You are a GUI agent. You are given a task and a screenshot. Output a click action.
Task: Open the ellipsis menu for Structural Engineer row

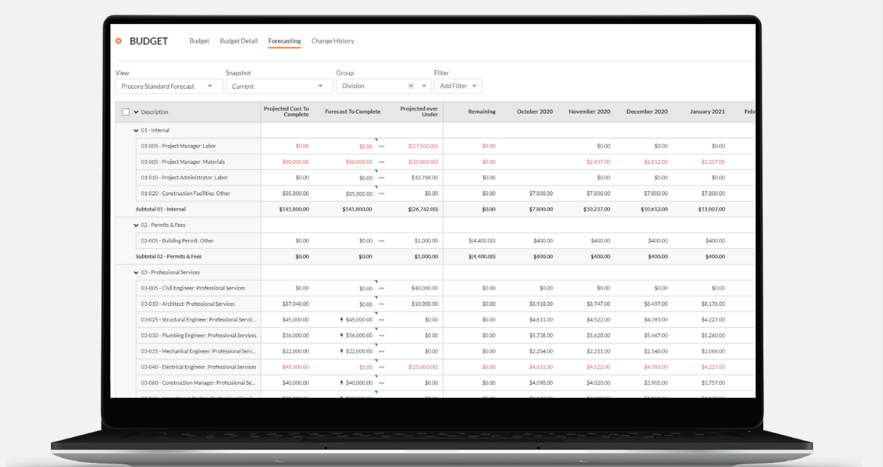coord(381,320)
